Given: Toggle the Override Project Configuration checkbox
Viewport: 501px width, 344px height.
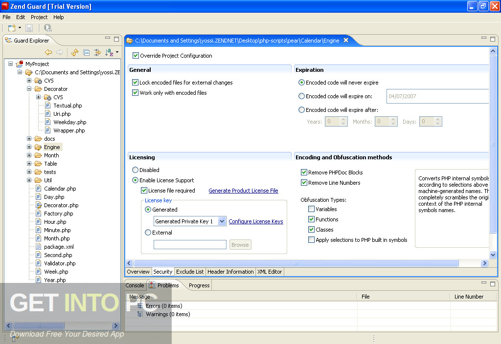Looking at the screenshot, I should click(x=136, y=56).
